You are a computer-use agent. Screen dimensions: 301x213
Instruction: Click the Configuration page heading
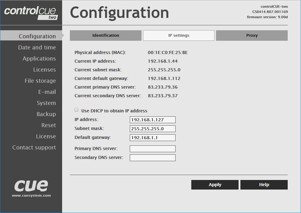[x=119, y=13]
